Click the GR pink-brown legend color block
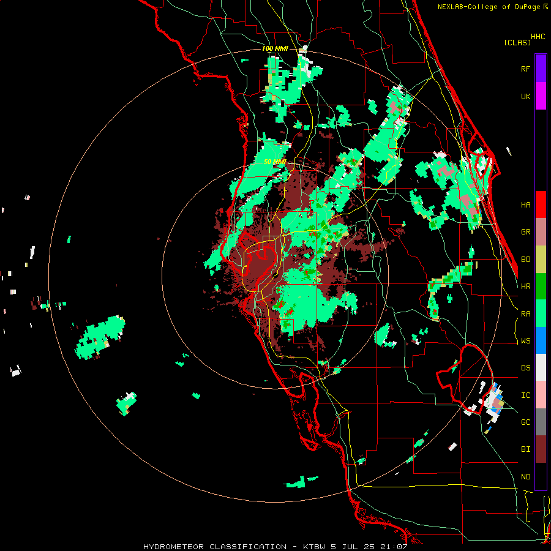The image size is (551, 551). [x=541, y=231]
